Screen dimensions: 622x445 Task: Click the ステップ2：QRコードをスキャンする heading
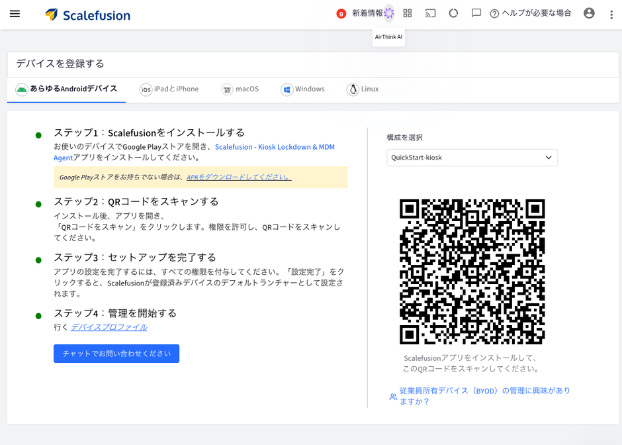pos(136,202)
